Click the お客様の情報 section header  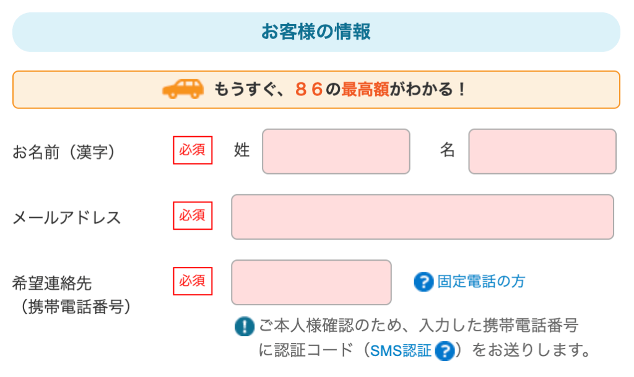(x=316, y=32)
